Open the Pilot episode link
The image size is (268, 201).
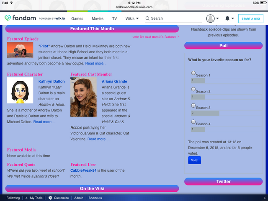(44, 46)
